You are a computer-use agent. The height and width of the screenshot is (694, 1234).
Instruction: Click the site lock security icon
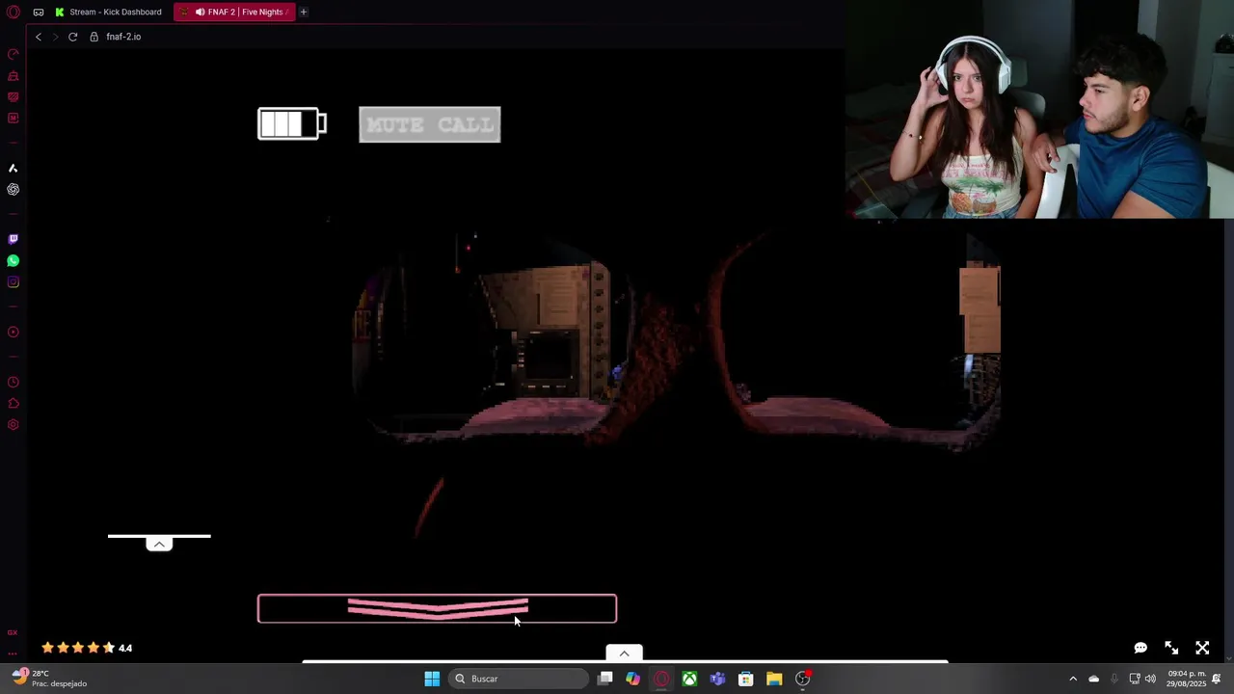pyautogui.click(x=94, y=37)
